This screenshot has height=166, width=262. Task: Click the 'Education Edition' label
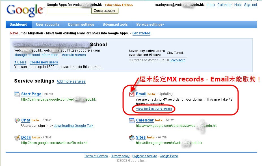click(x=119, y=5)
